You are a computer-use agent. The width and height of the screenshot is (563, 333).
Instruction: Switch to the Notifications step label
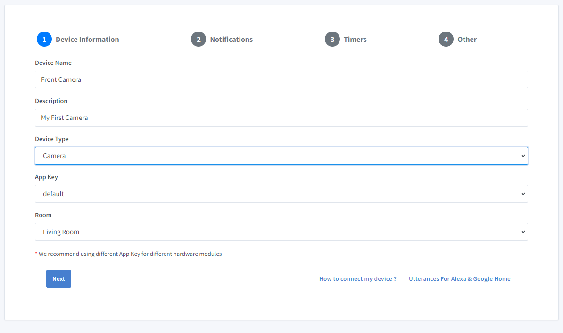point(231,40)
